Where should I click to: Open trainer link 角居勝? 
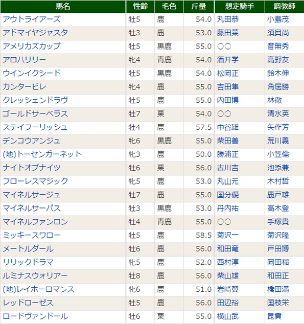pos(278,87)
